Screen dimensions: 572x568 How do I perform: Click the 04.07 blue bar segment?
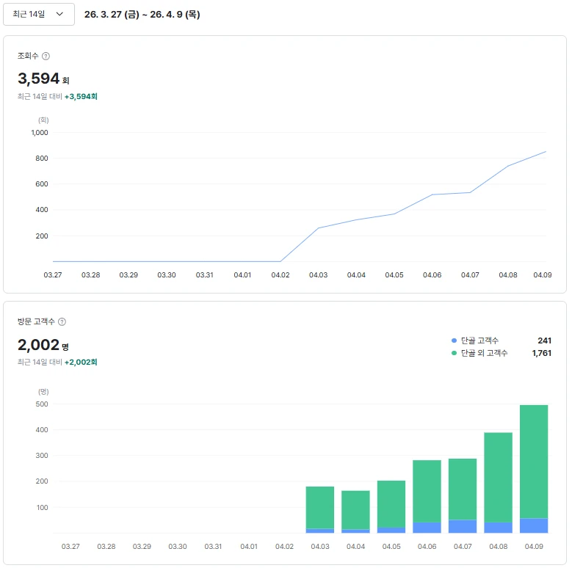[x=463, y=526]
